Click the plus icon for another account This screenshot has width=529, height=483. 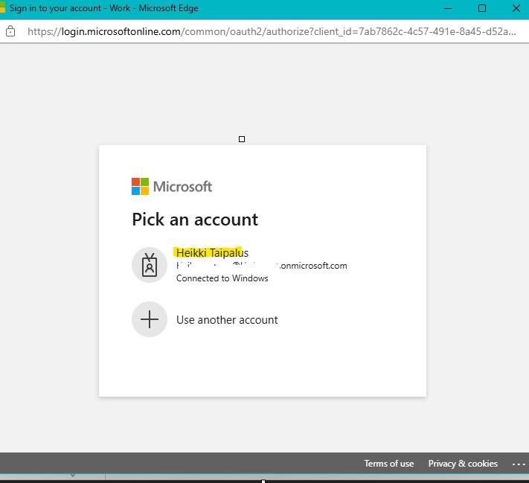150,319
